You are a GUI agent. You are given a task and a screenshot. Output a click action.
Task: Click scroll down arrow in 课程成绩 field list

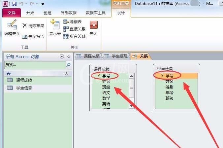[x=131, y=106]
